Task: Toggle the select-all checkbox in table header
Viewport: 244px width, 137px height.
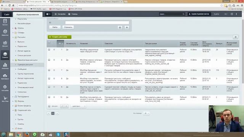Action: pos(49,42)
